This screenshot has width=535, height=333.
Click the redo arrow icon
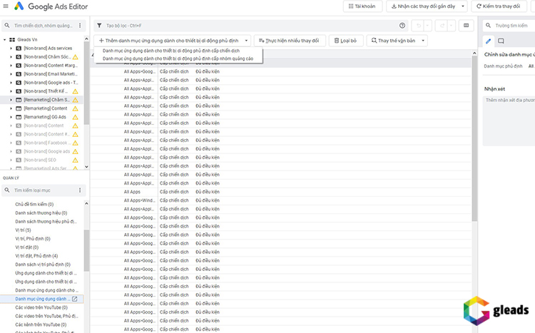[443, 25]
